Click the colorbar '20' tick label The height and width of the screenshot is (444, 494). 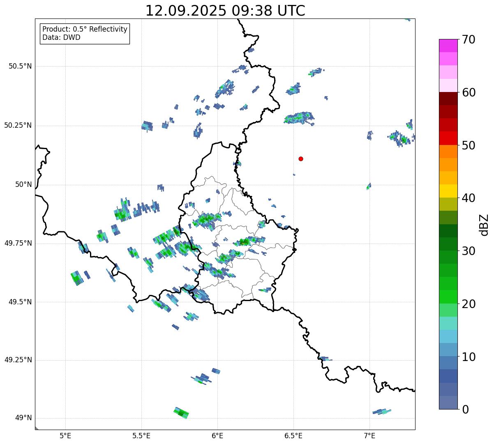468,304
